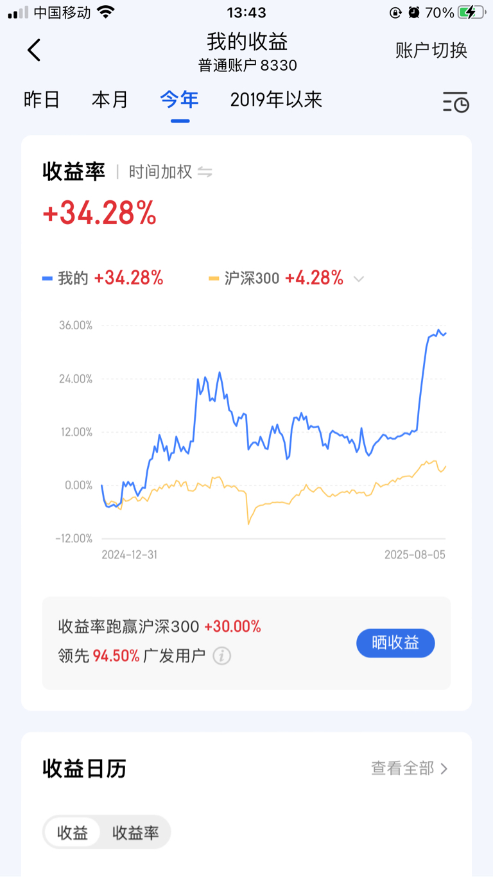
Task: Tap the battery status icon
Action: tap(472, 12)
